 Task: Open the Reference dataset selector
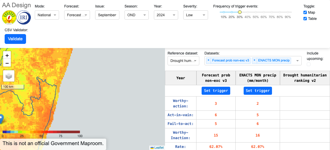pos(183,61)
